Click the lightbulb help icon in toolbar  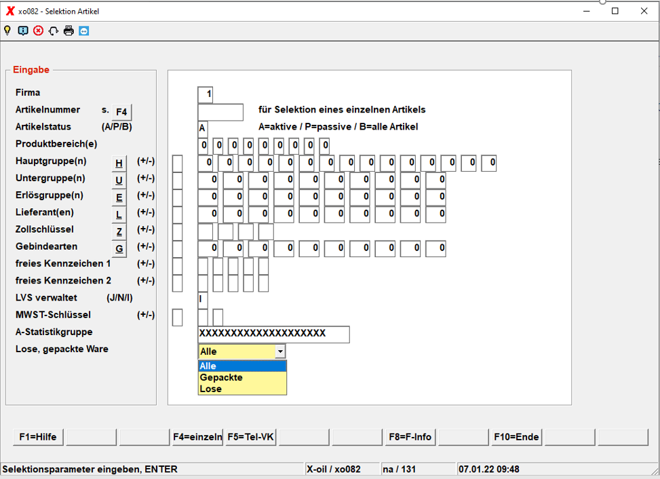pos(7,31)
